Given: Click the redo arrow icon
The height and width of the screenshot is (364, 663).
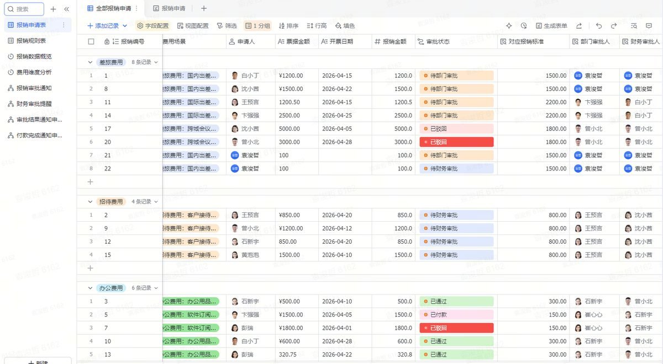Looking at the screenshot, I should tap(614, 26).
